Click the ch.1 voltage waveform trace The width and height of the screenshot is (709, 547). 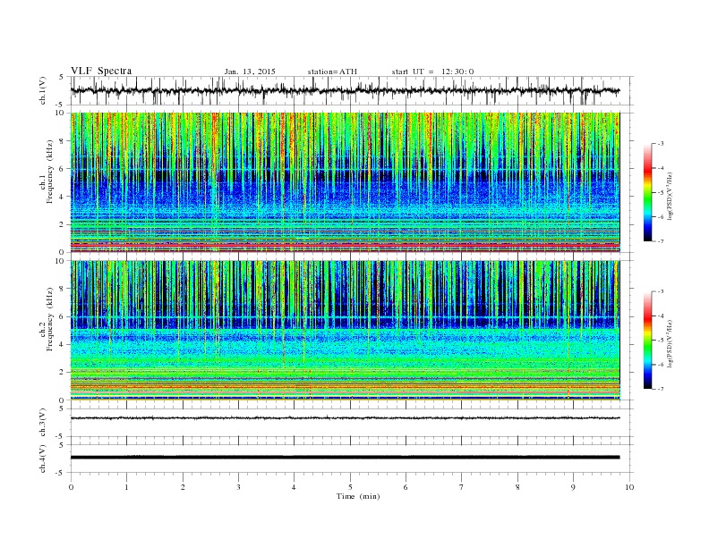(x=345, y=90)
